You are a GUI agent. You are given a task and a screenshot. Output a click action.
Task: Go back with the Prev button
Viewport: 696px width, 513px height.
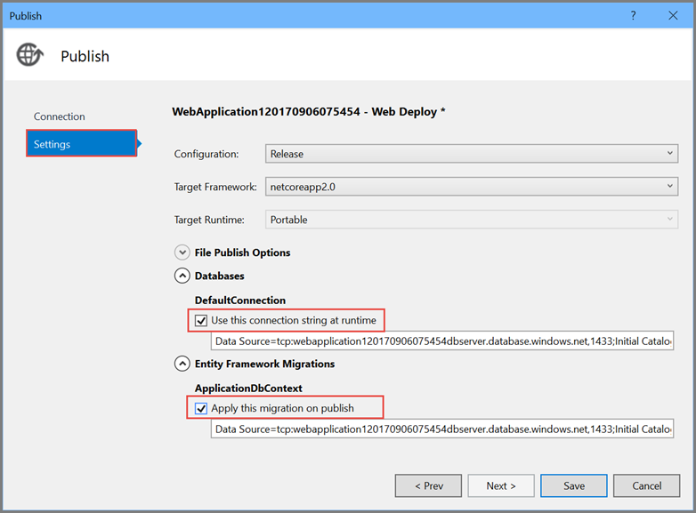click(428, 485)
